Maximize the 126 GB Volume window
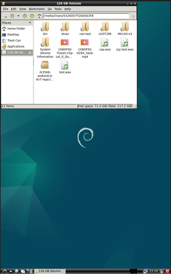This screenshot has width=171, height=274. 131,3
